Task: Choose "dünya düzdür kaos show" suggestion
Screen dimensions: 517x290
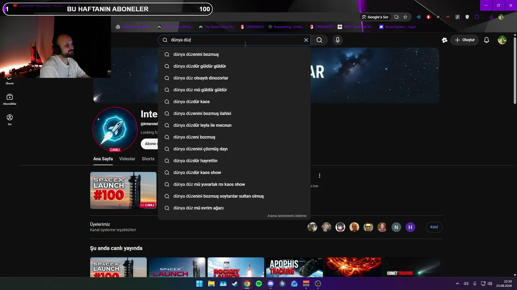Action: (234, 172)
